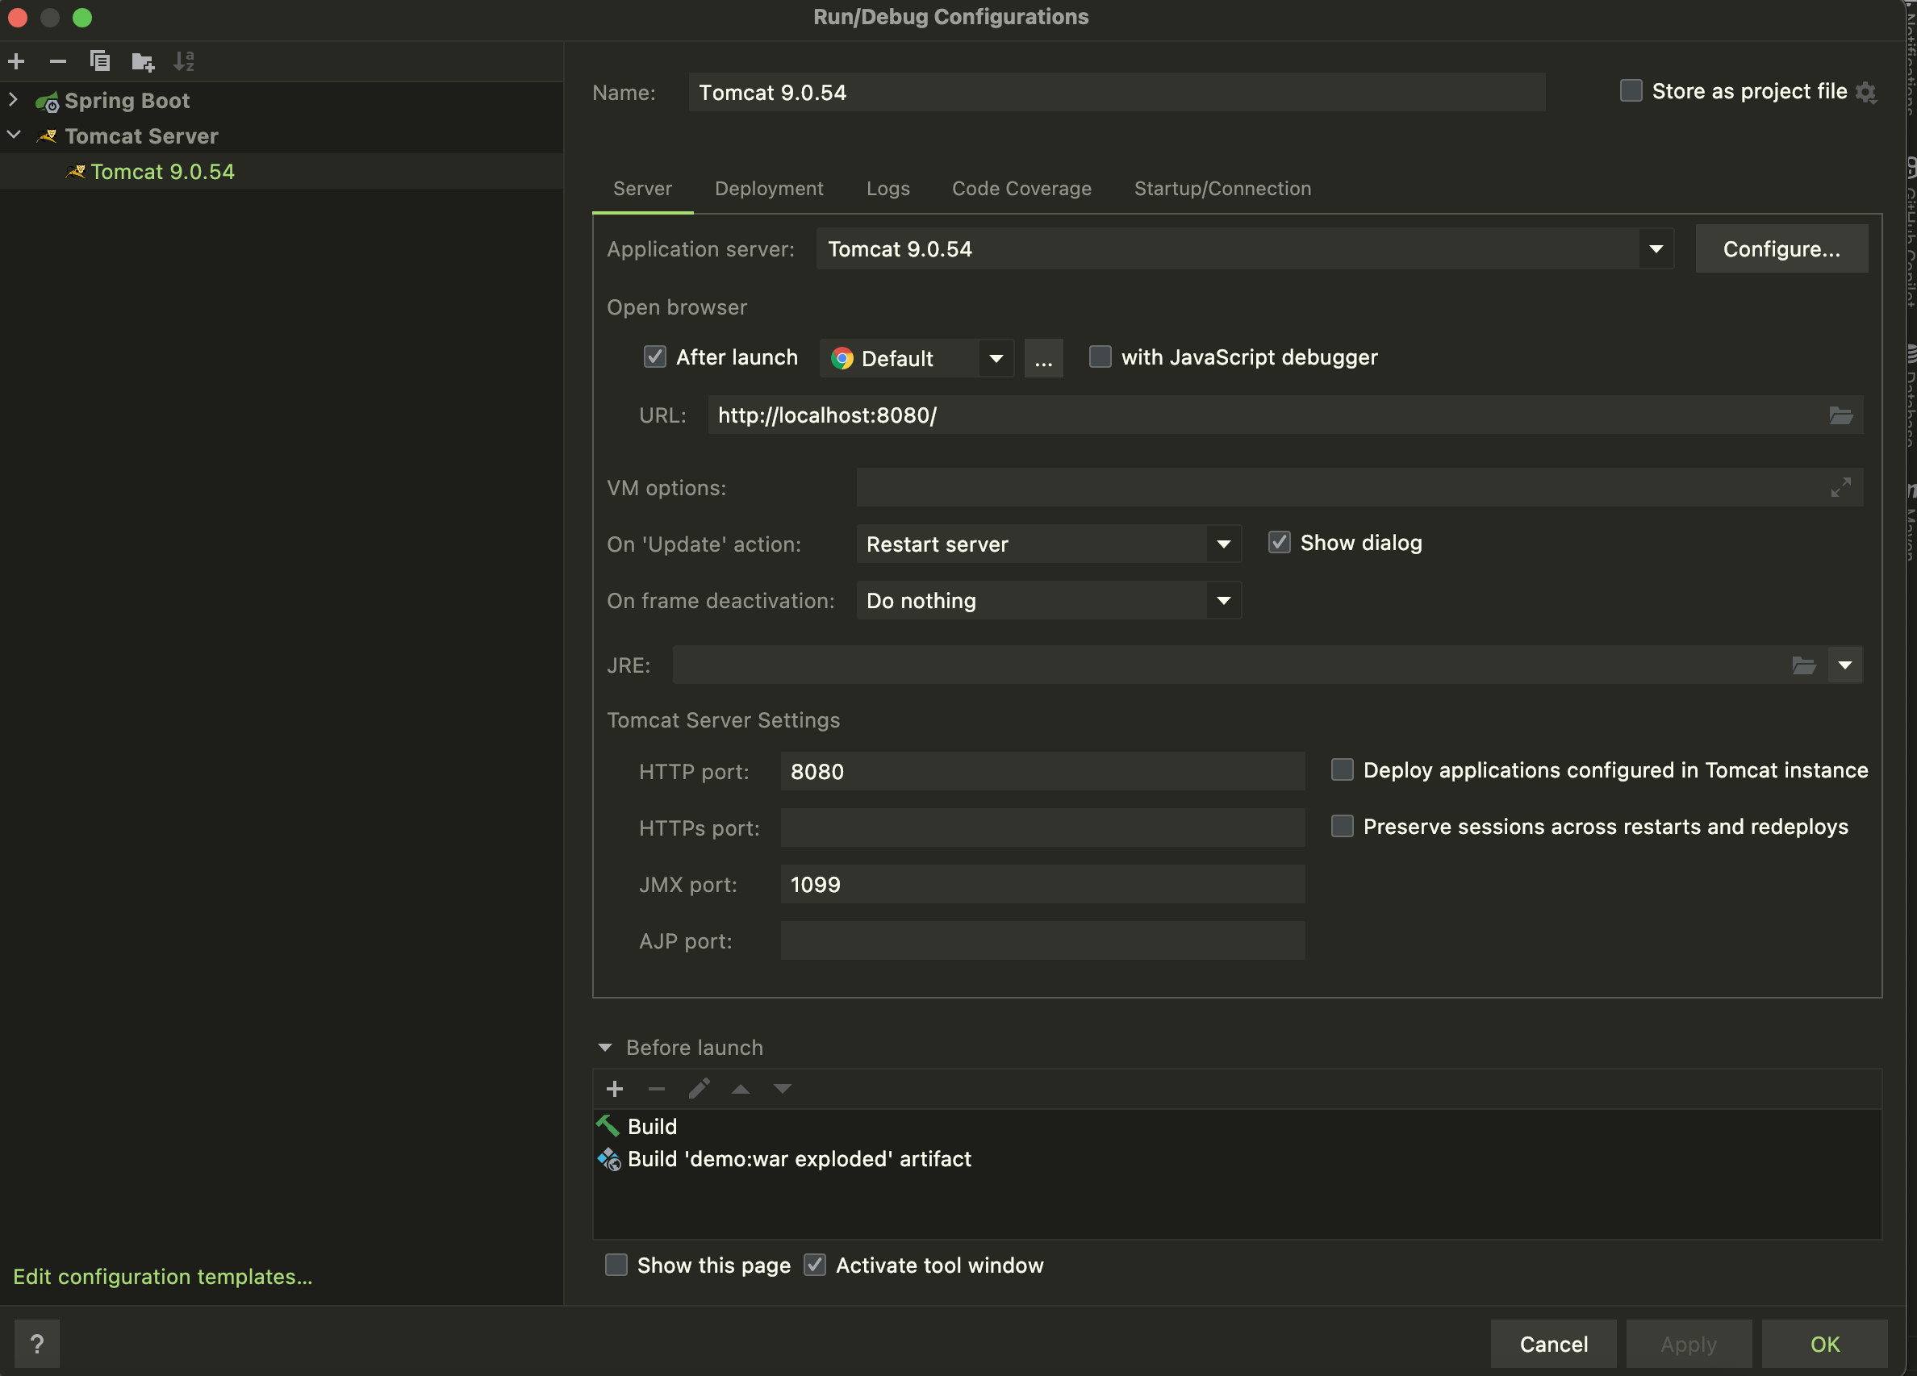Viewport: 1917px width, 1376px height.
Task: Click the OK button
Action: (1824, 1344)
